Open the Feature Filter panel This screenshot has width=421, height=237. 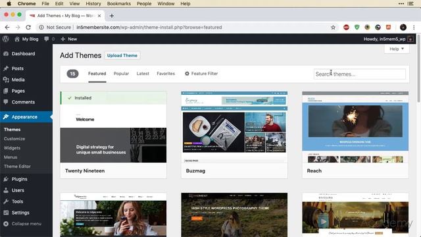point(201,74)
